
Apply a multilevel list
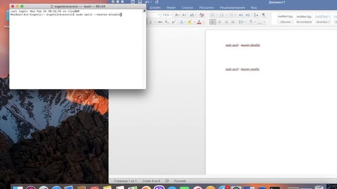coord(231,15)
